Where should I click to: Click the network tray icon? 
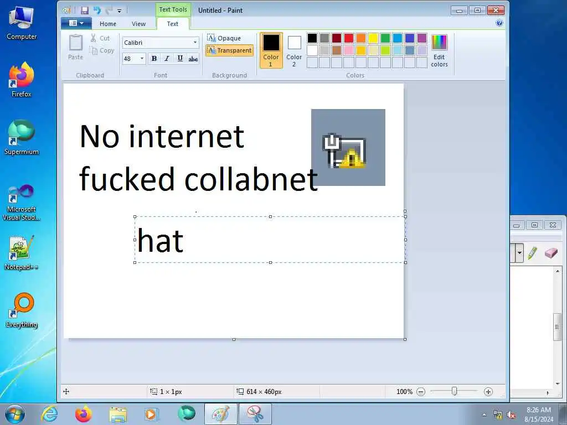(498, 415)
